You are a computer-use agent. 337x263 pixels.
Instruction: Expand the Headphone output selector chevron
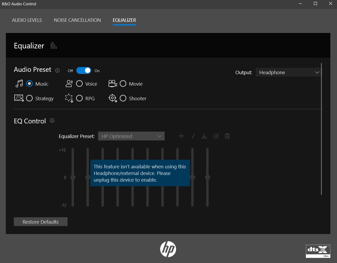coord(317,72)
